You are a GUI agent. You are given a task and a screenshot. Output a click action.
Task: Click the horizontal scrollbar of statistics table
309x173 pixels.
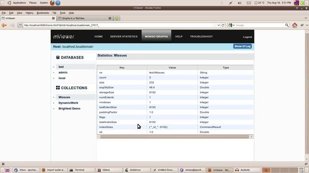[x=175, y=136]
